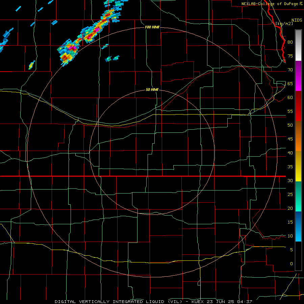
Task: Click the 30 value on color scale
Action: point(290,181)
